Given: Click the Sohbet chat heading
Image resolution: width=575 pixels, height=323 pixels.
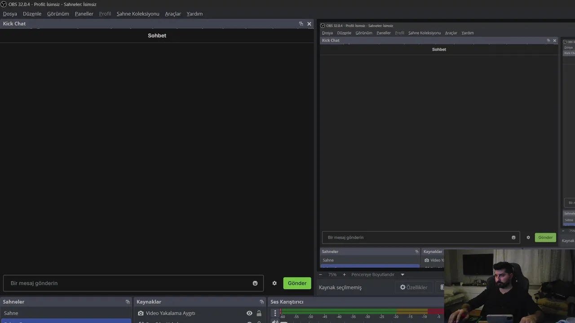Looking at the screenshot, I should coord(157,35).
